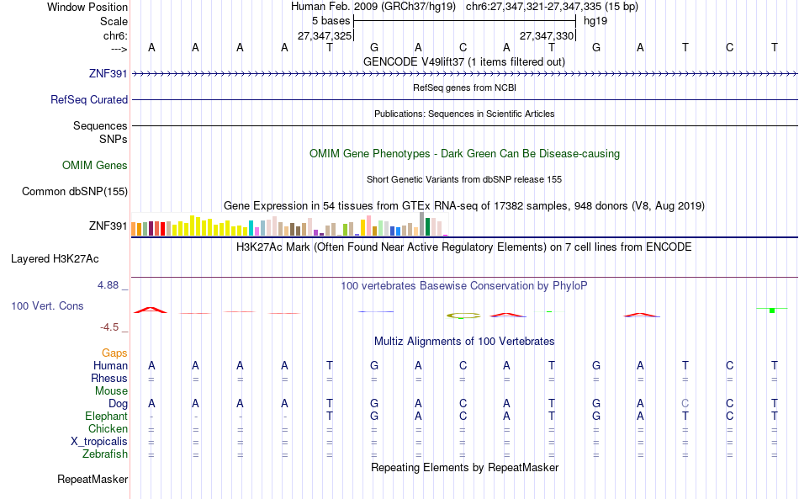Screen dimensions: 799x499
Task: Open Repeating Elements by RepeatMasker title
Action: (x=465, y=467)
